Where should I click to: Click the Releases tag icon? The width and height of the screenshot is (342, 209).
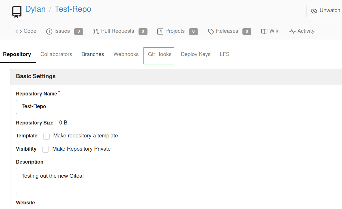point(211,32)
